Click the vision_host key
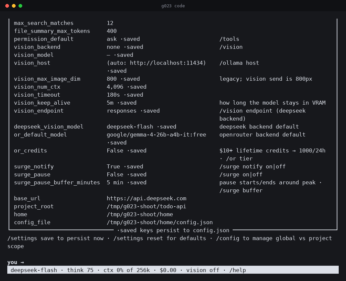 coord(32,63)
